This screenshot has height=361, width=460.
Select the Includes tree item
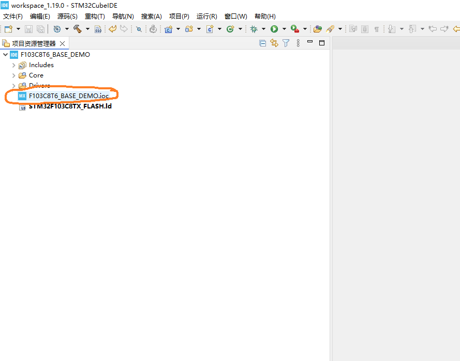(41, 65)
